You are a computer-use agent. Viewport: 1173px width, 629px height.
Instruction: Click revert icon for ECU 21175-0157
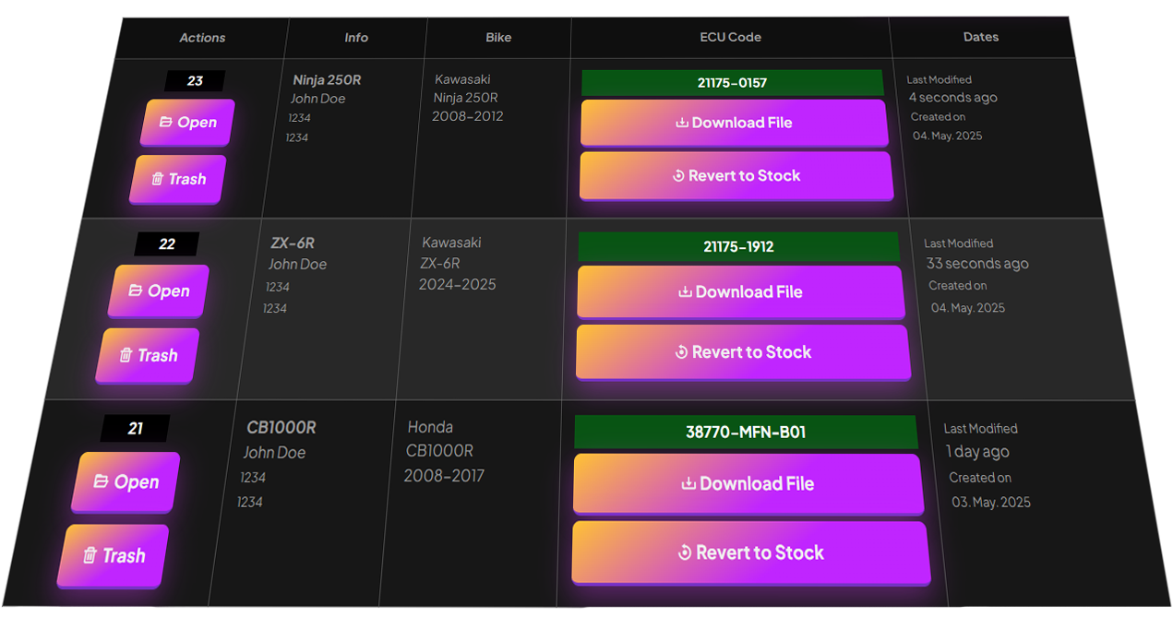click(678, 176)
